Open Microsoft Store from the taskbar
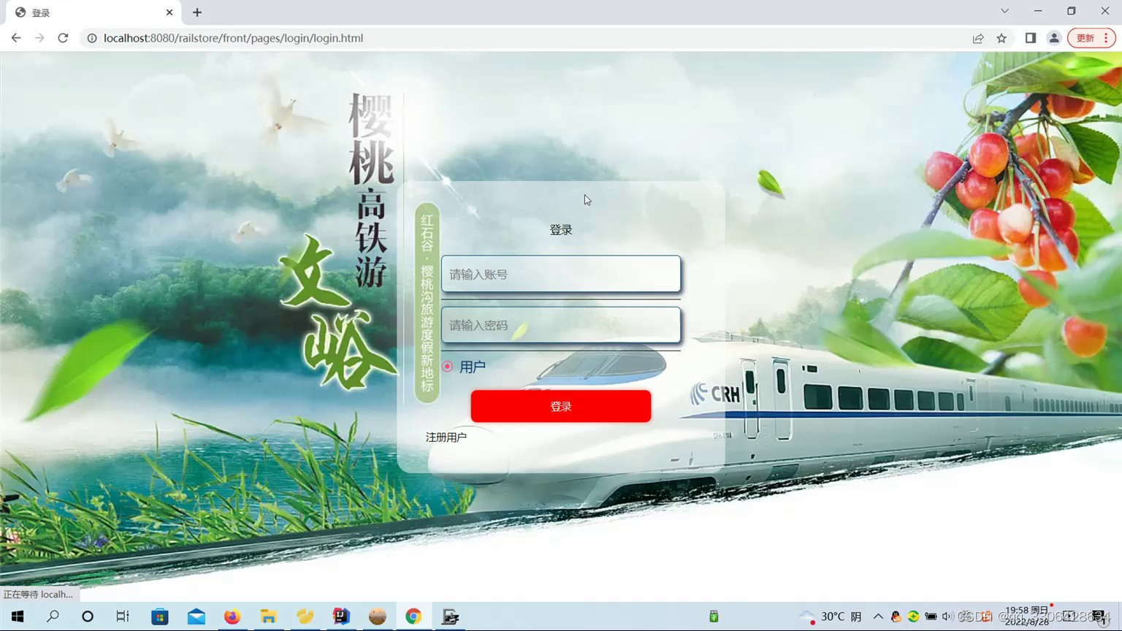 click(x=159, y=617)
